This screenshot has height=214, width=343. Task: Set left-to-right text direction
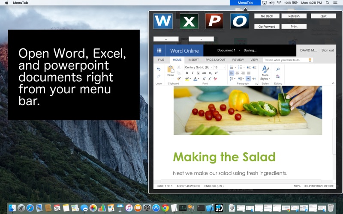point(248,79)
